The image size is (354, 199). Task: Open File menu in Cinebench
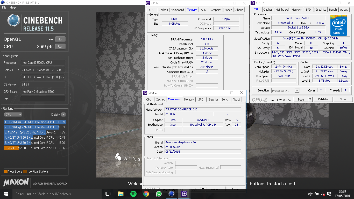coord(4,8)
